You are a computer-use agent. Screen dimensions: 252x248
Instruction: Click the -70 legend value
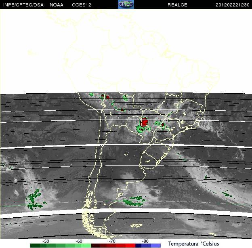[112, 241]
